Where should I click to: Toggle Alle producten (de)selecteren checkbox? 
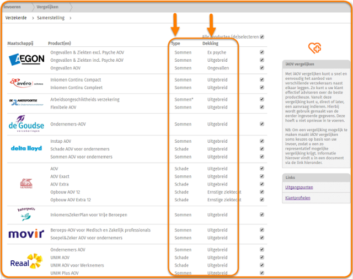coord(262,37)
